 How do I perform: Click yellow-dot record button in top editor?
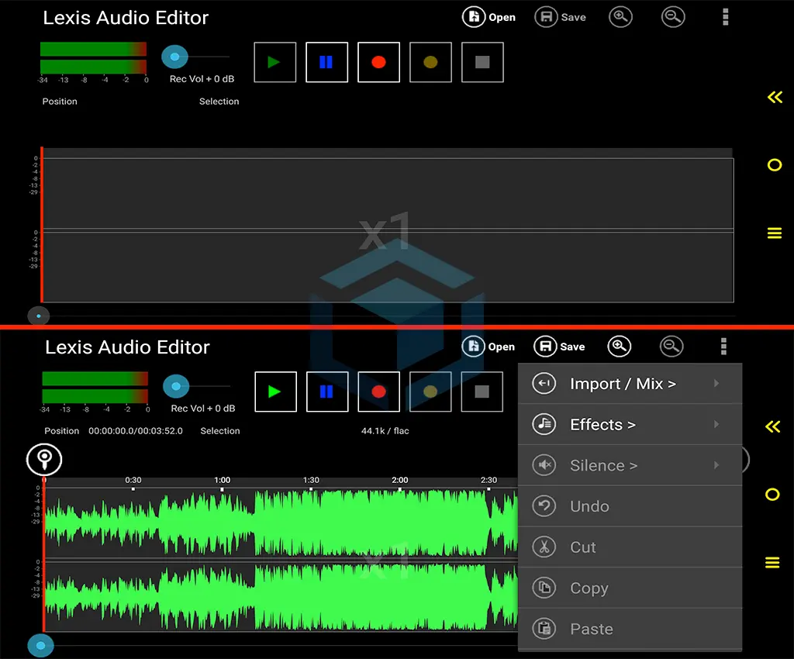click(430, 62)
